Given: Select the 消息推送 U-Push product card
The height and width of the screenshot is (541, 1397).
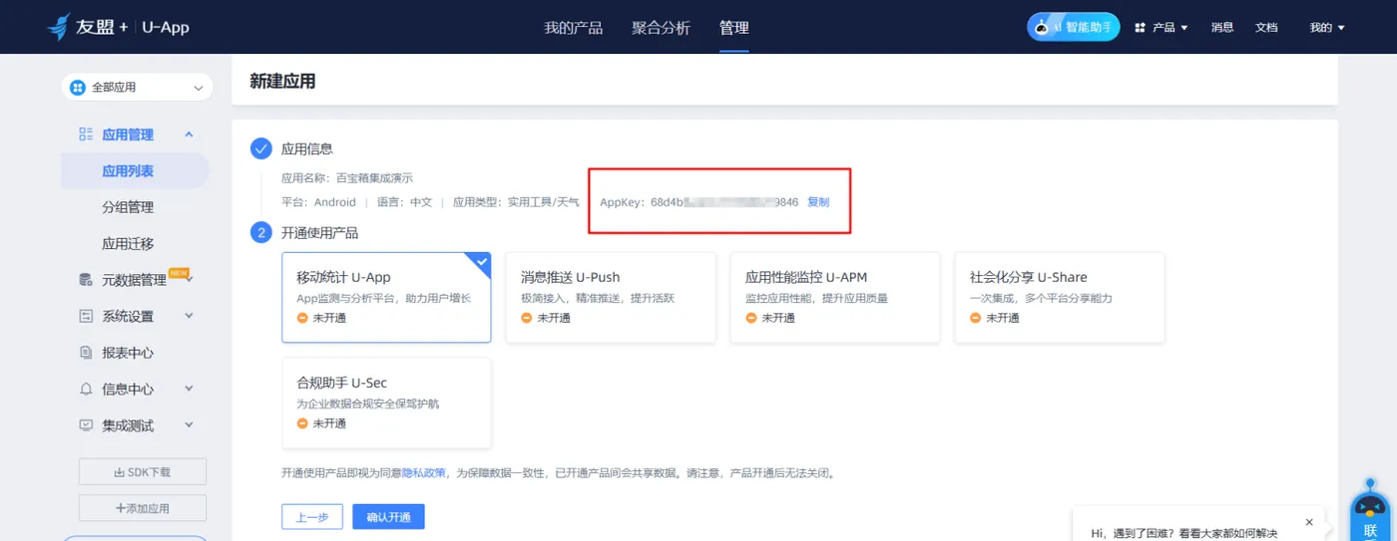Looking at the screenshot, I should (x=611, y=297).
